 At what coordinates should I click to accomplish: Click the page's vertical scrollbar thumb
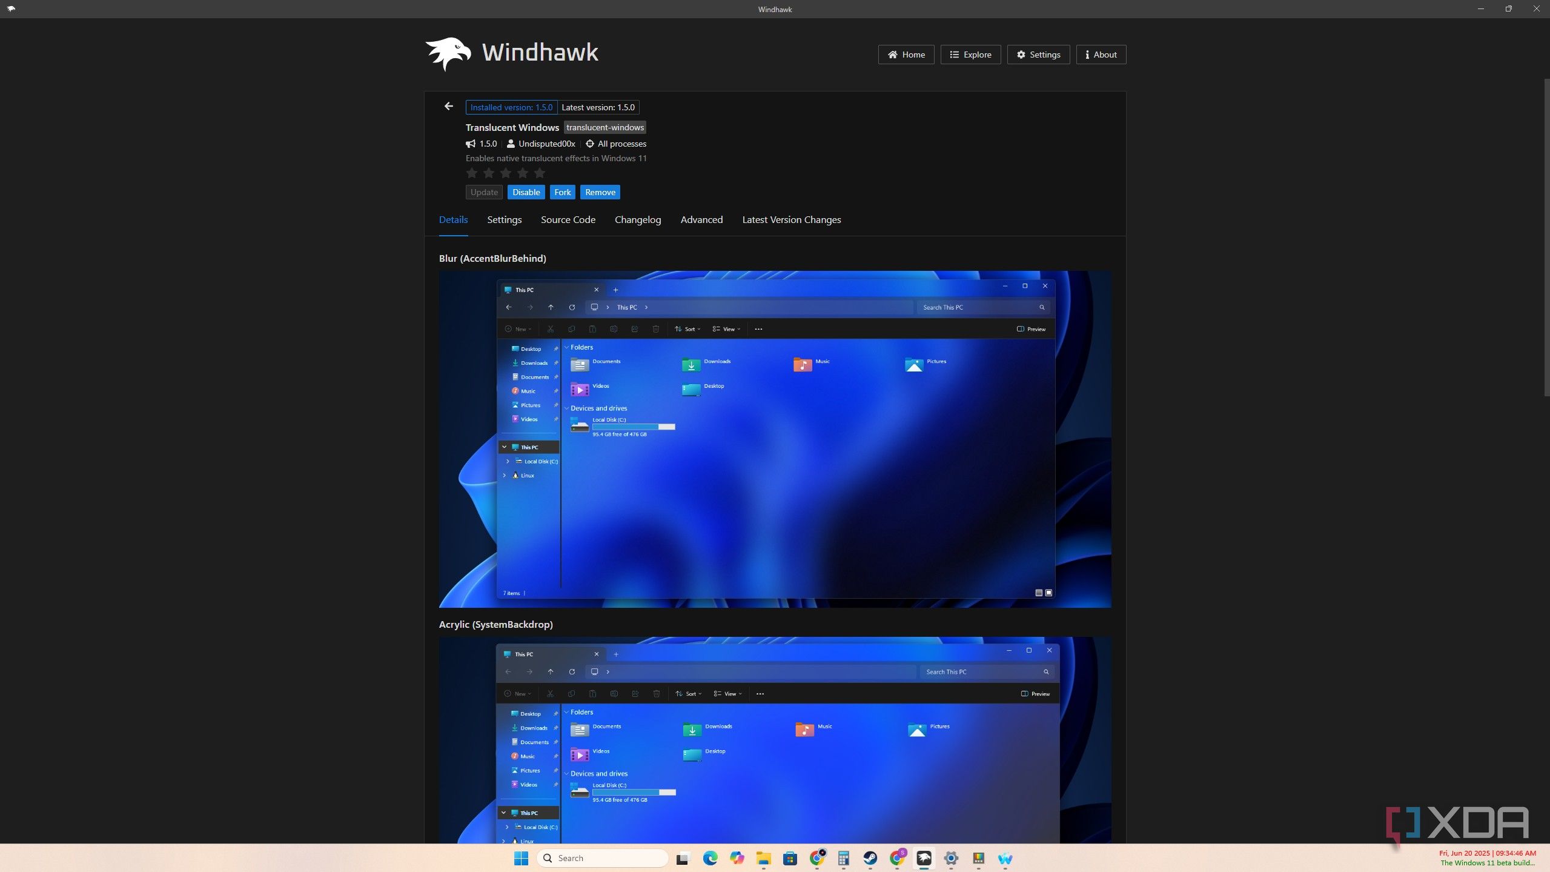coord(1546,236)
